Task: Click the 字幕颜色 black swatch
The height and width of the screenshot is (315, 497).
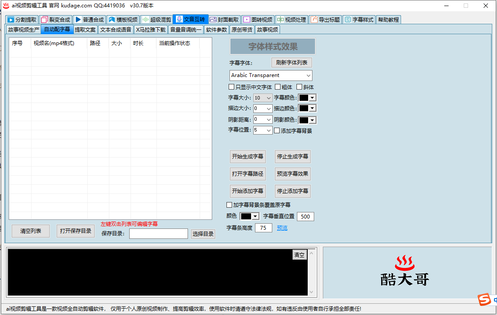Action: pos(304,98)
